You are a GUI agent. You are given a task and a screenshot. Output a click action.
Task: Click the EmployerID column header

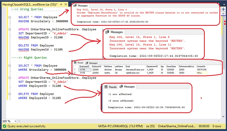[97, 66]
